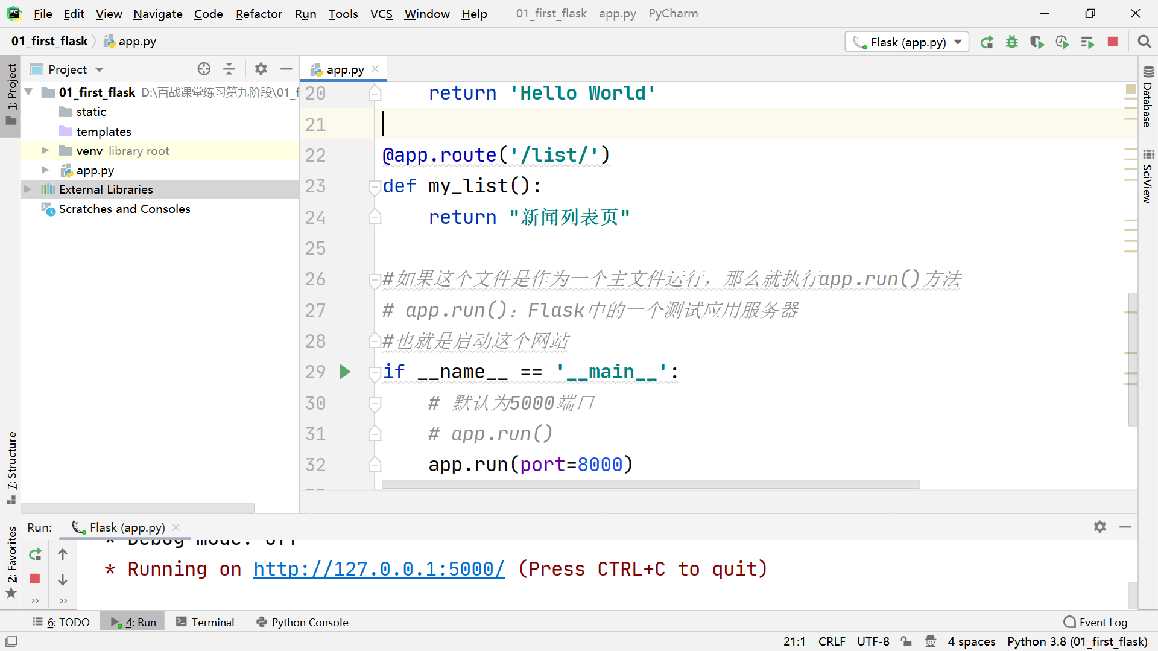Expand the venv folder
The height and width of the screenshot is (651, 1158).
(x=45, y=151)
